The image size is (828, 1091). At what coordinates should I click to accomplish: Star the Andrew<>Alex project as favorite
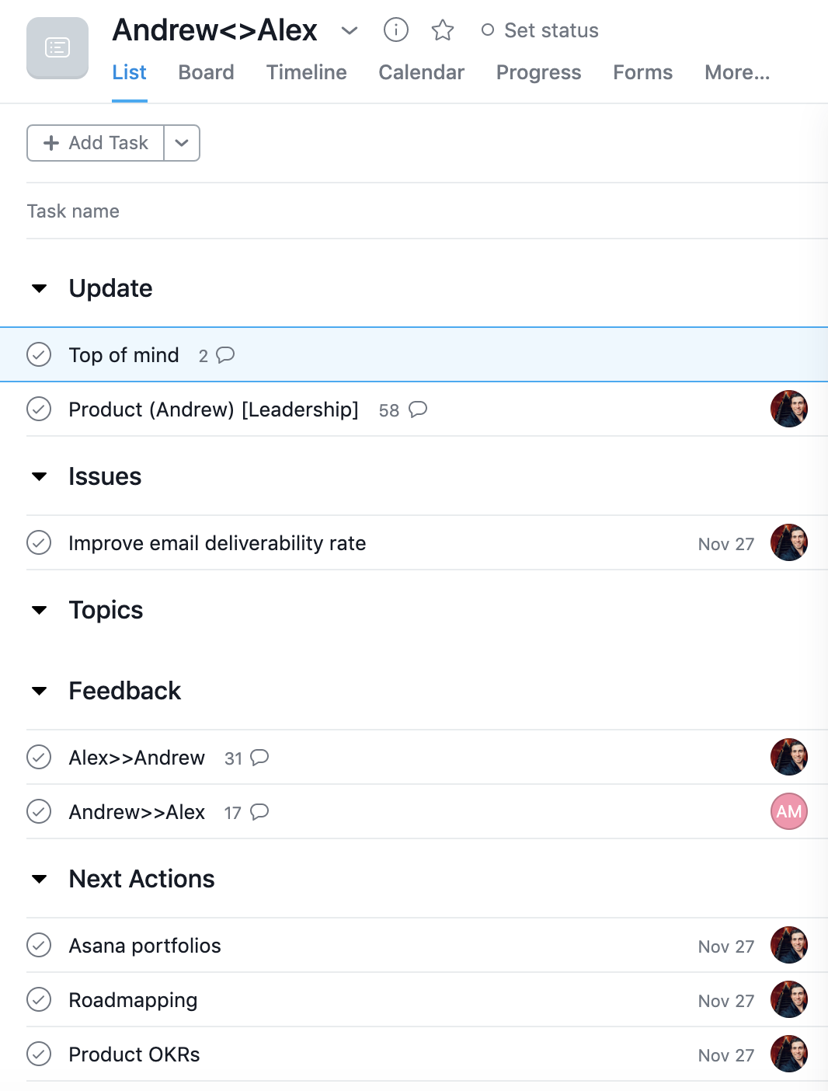point(443,30)
